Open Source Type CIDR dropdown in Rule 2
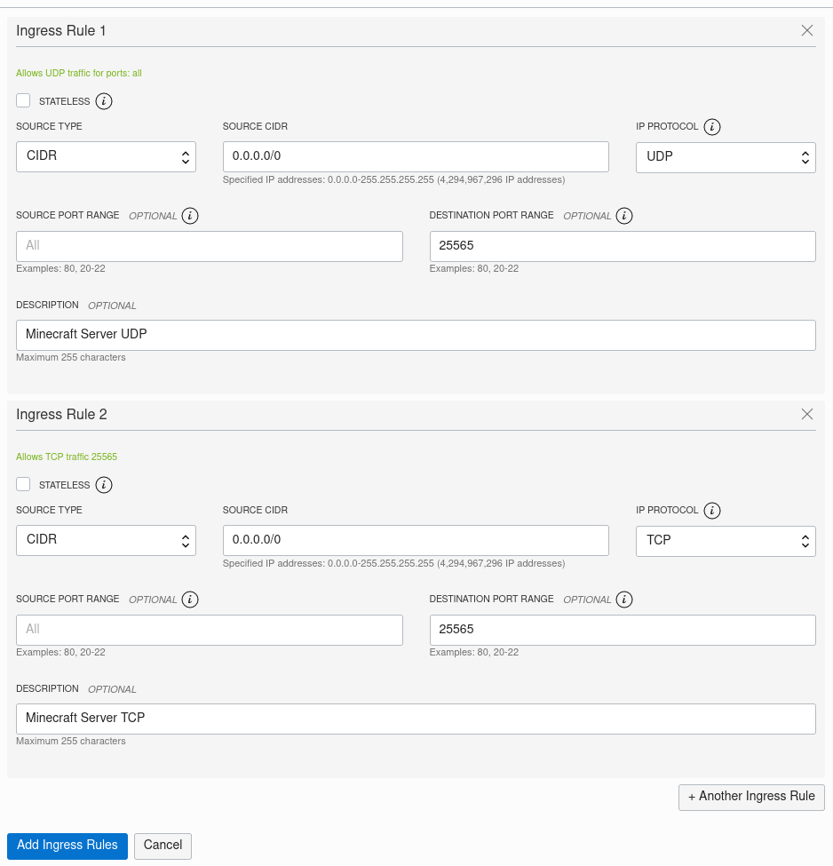The height and width of the screenshot is (866, 833). coord(106,540)
